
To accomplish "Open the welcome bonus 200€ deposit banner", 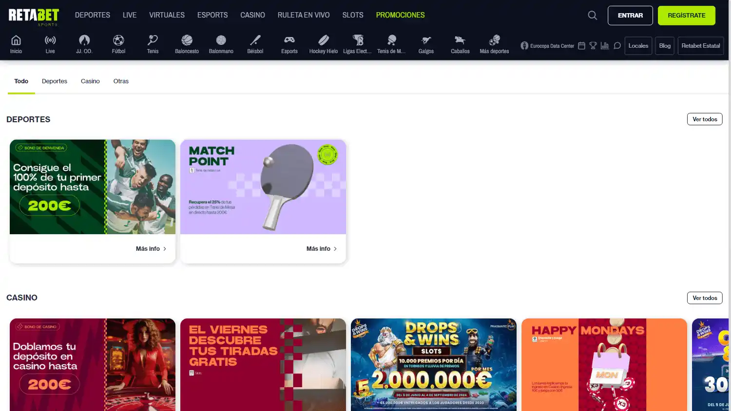I will click(x=93, y=187).
